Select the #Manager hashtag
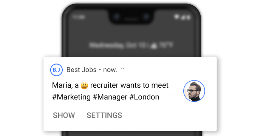This screenshot has width=263, height=136. tap(110, 97)
